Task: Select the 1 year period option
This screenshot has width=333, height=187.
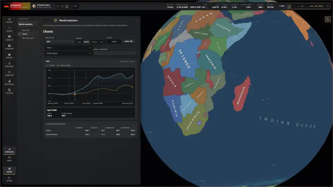Action: (x=79, y=42)
